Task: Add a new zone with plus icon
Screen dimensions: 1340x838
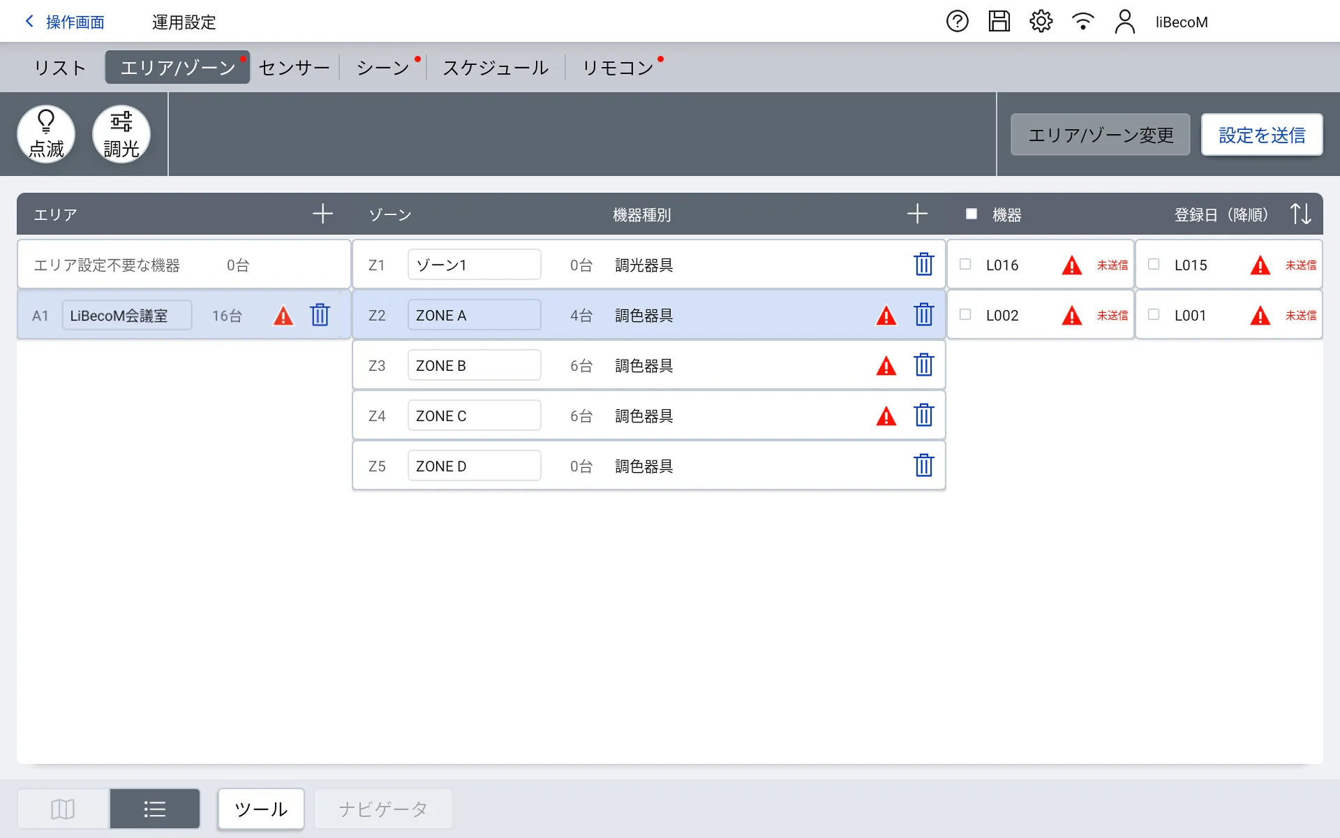Action: [x=917, y=214]
